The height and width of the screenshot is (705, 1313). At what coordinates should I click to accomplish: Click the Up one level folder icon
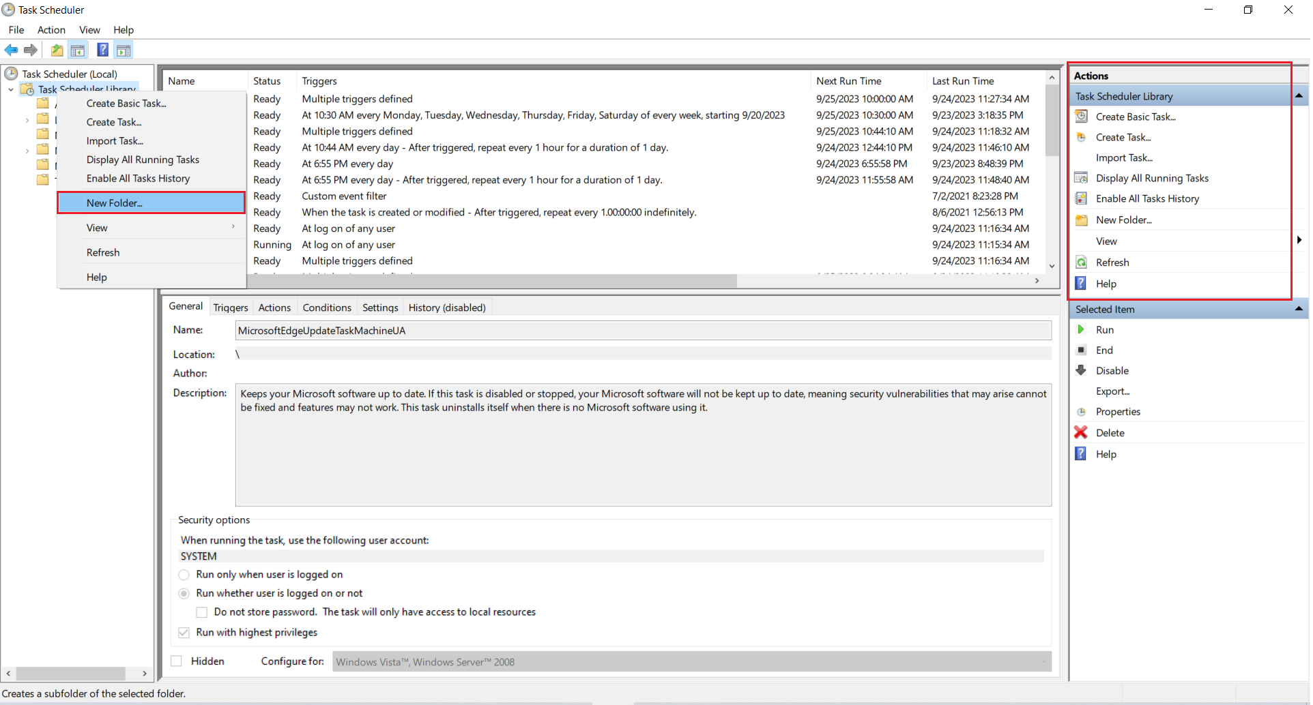click(57, 50)
